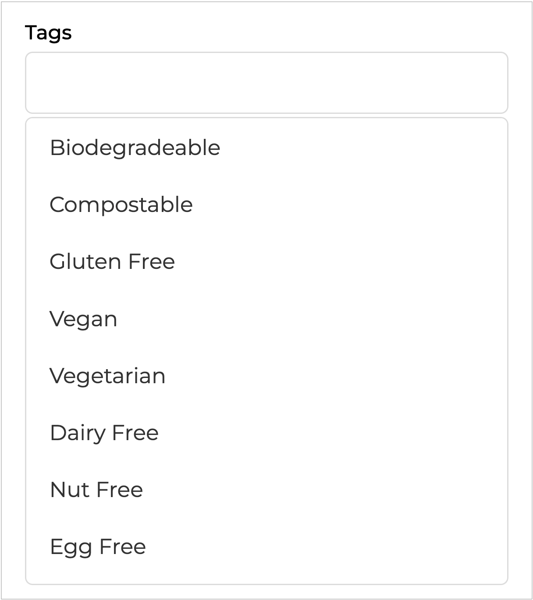
Task: Apply the Gluten Free tag
Action: [x=112, y=261]
